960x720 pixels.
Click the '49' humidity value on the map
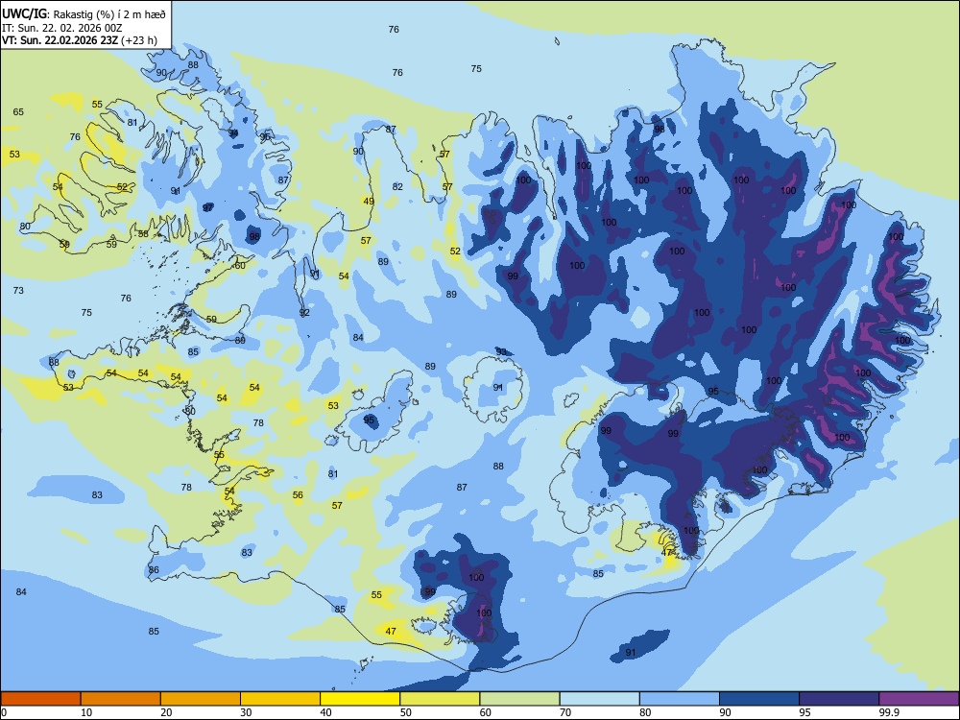pyautogui.click(x=369, y=201)
